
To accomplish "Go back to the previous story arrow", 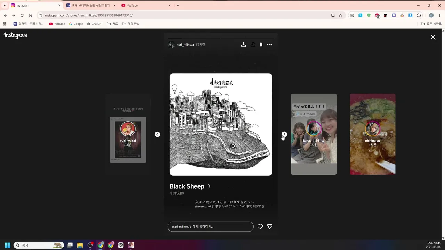I will pyautogui.click(x=157, y=134).
